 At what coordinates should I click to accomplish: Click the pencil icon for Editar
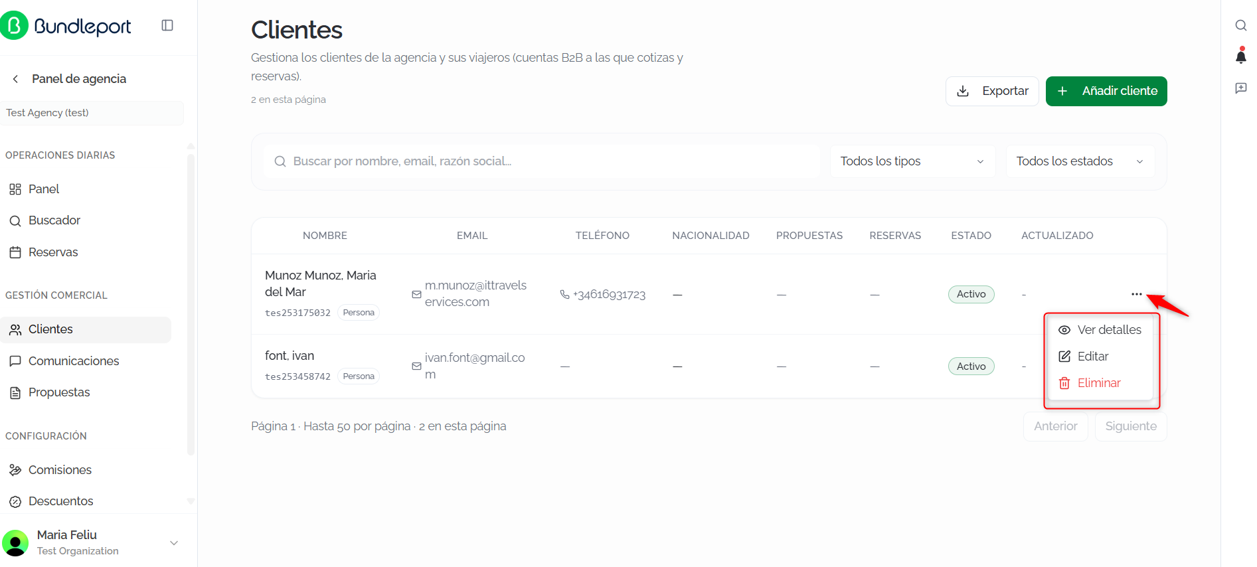[x=1064, y=357]
